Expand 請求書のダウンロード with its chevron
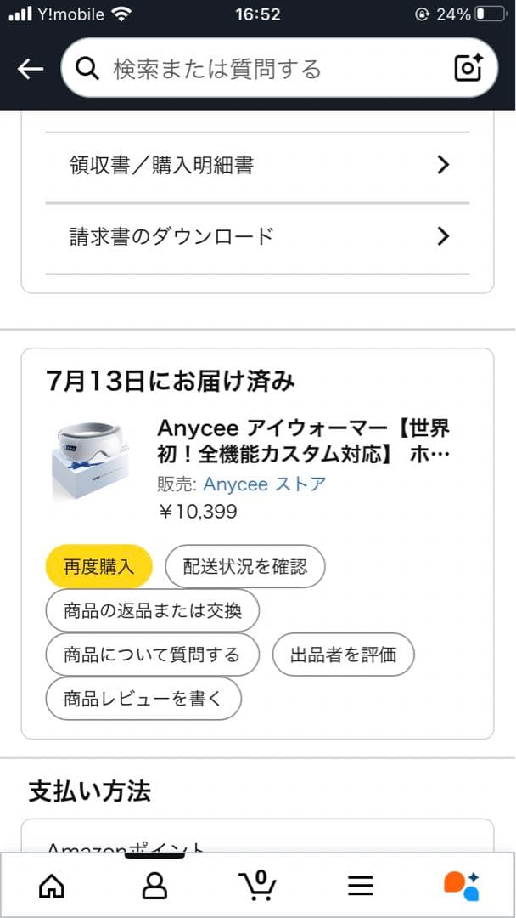The width and height of the screenshot is (516, 918). click(442, 236)
